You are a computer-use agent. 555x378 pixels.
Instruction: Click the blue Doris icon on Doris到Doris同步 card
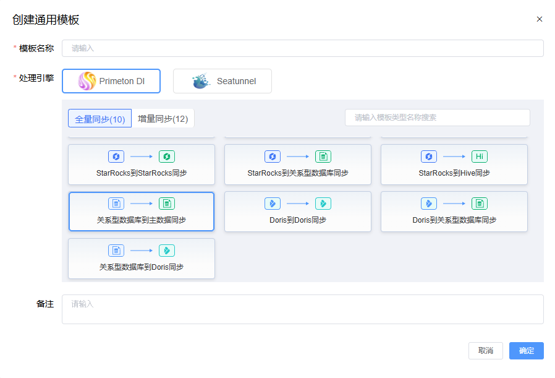(273, 203)
